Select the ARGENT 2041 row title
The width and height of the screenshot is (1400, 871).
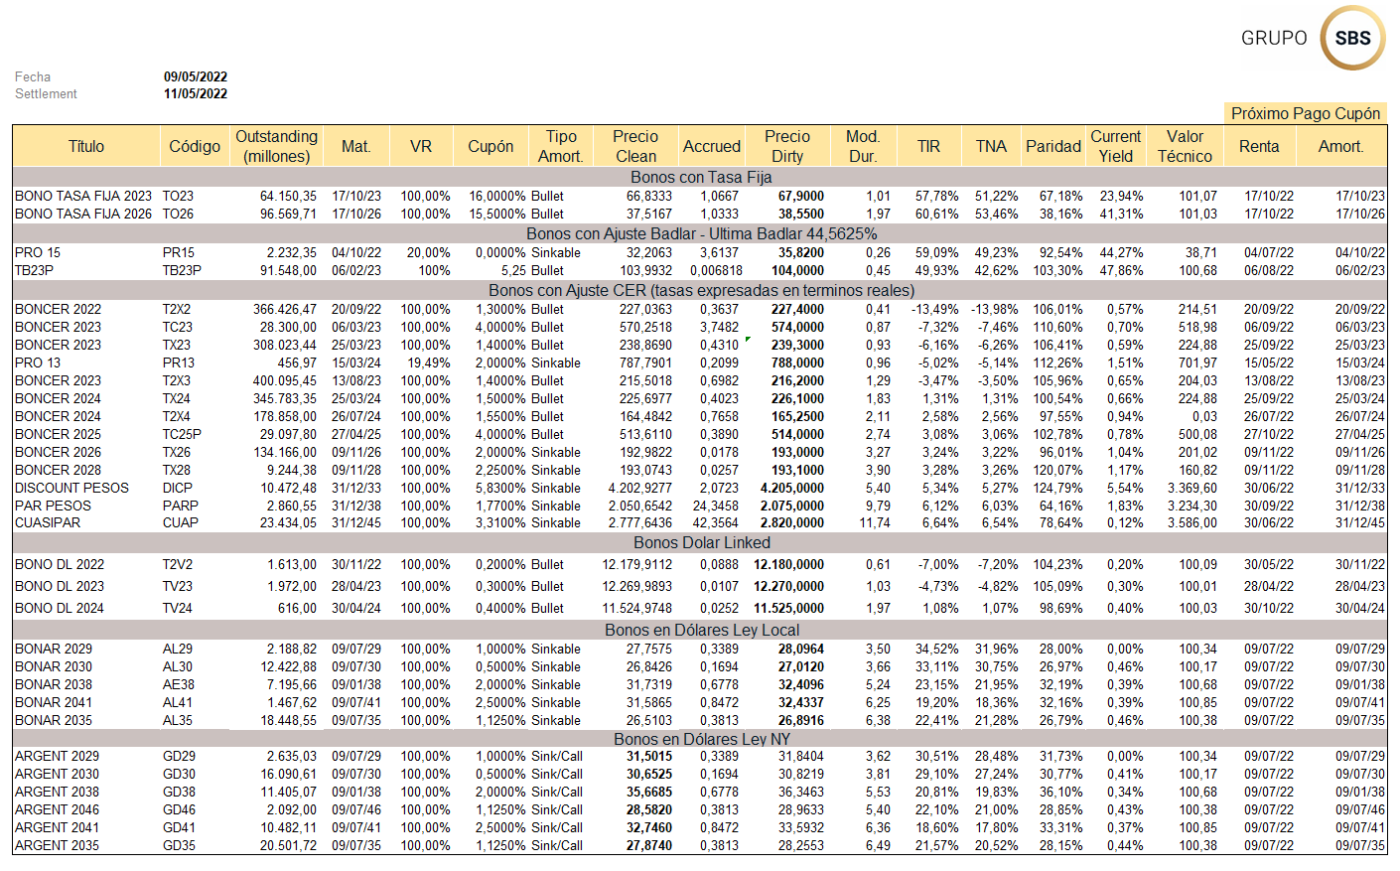57,827
